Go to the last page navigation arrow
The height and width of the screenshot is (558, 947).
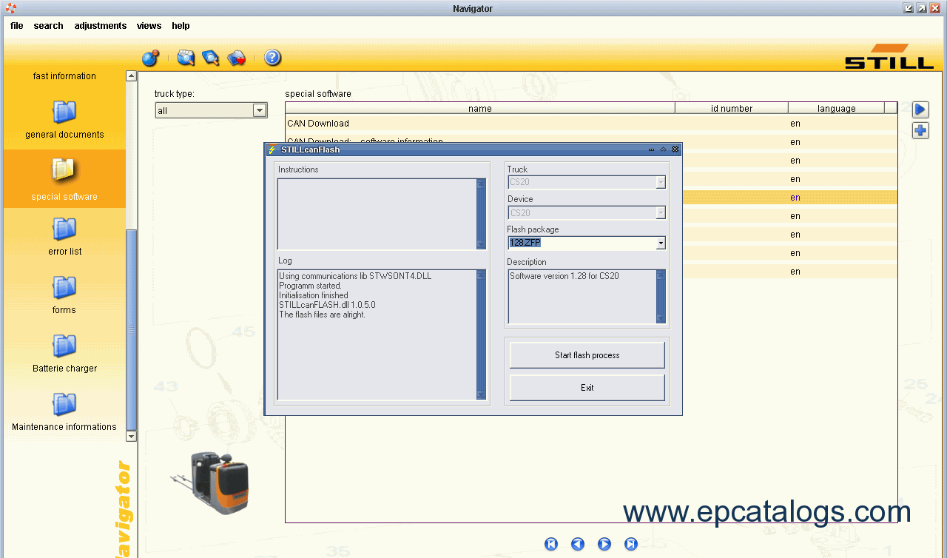point(631,544)
